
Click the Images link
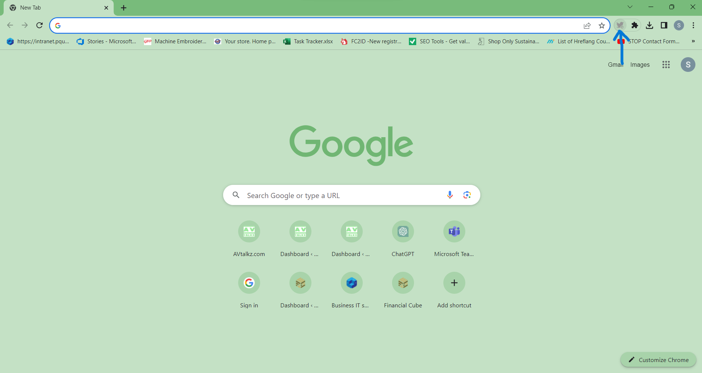pyautogui.click(x=640, y=65)
